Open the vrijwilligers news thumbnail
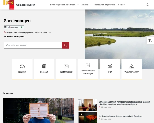Screen dimensions: 154x123 (x=88, y=105)
